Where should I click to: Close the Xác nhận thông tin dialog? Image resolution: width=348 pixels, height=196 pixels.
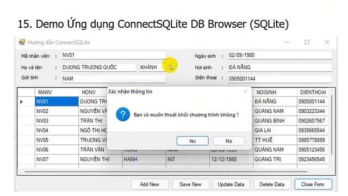click(x=245, y=91)
